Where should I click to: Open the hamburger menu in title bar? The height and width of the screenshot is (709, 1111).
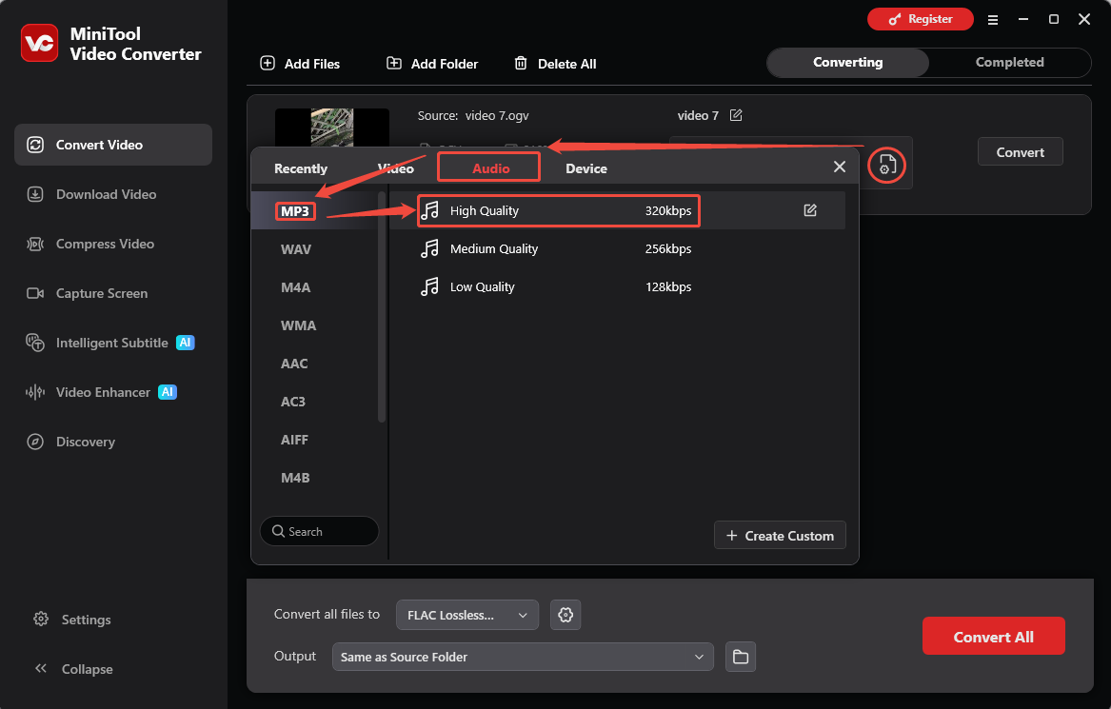coord(993,20)
